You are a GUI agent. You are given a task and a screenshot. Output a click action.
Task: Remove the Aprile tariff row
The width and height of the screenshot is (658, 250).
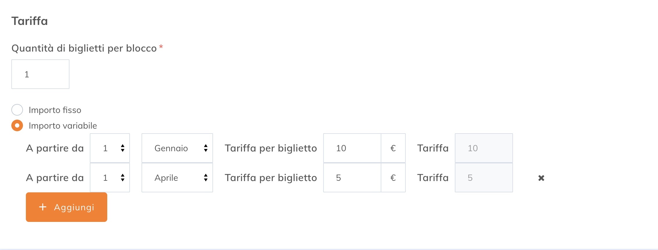click(541, 178)
